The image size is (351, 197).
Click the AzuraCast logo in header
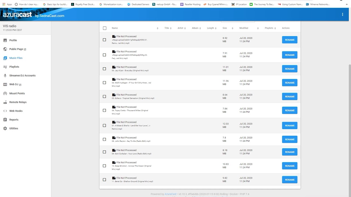click(x=17, y=15)
